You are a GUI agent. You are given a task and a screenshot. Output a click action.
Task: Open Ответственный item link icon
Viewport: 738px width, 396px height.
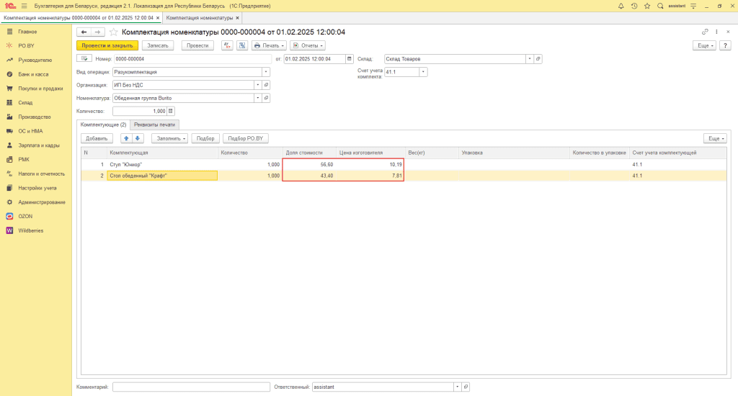point(466,387)
